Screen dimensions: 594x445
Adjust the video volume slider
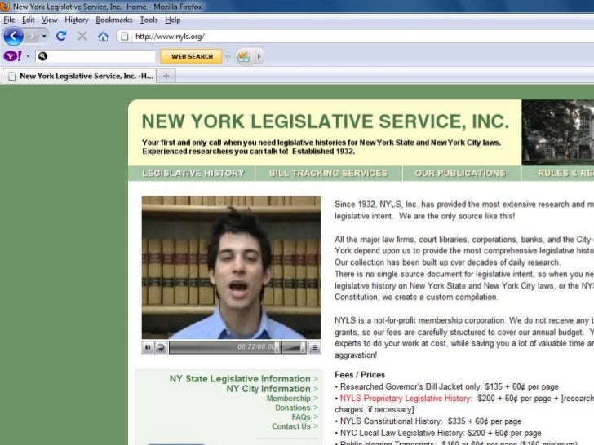294,347
